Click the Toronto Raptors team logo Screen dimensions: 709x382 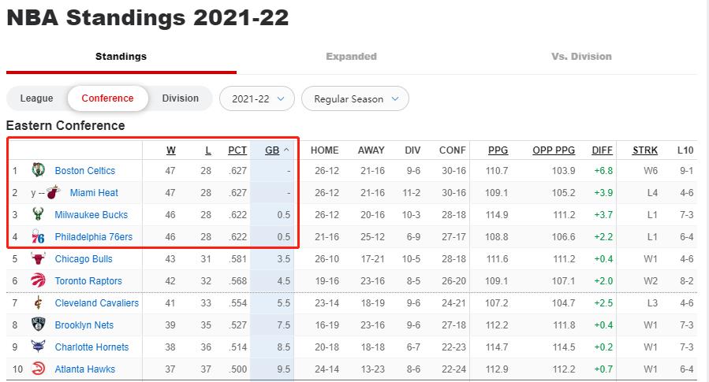[39, 280]
